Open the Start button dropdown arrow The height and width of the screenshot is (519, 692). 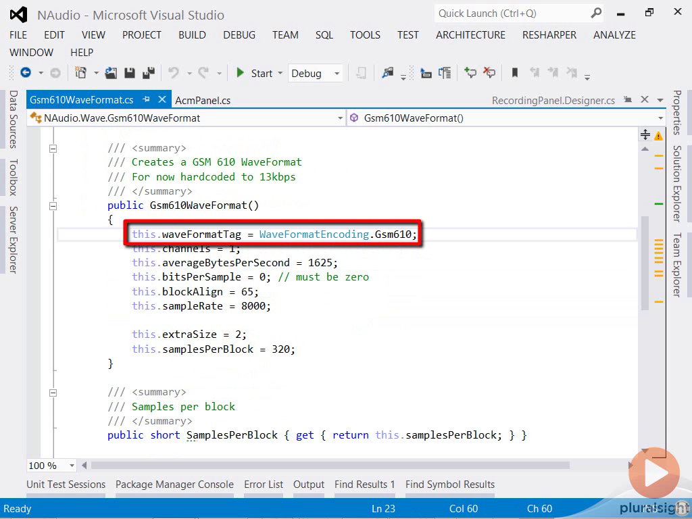pos(280,73)
